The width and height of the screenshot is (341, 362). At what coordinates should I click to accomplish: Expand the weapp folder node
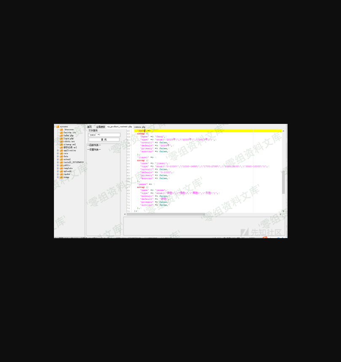pyautogui.click(x=58, y=177)
